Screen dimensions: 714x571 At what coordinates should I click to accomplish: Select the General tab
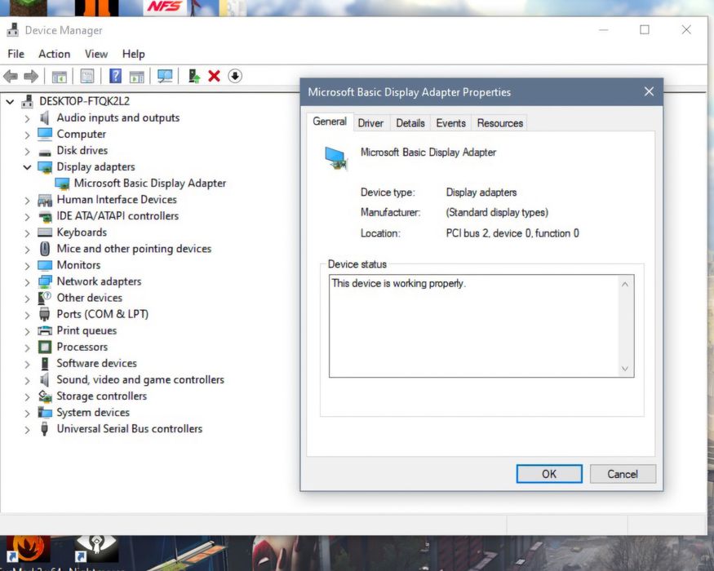(x=330, y=122)
